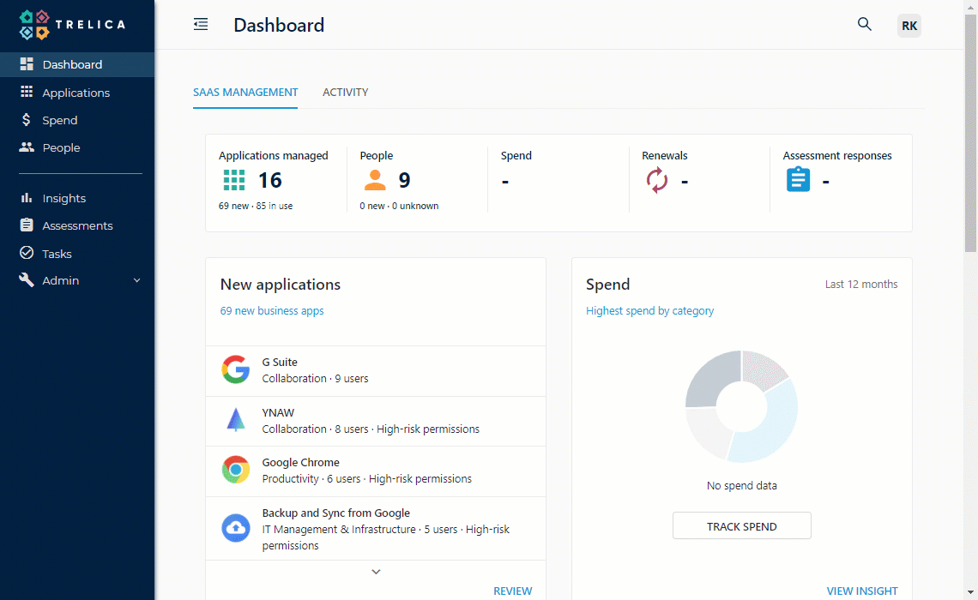
Task: Click the Backup and Sync cloud icon
Action: [236, 528]
